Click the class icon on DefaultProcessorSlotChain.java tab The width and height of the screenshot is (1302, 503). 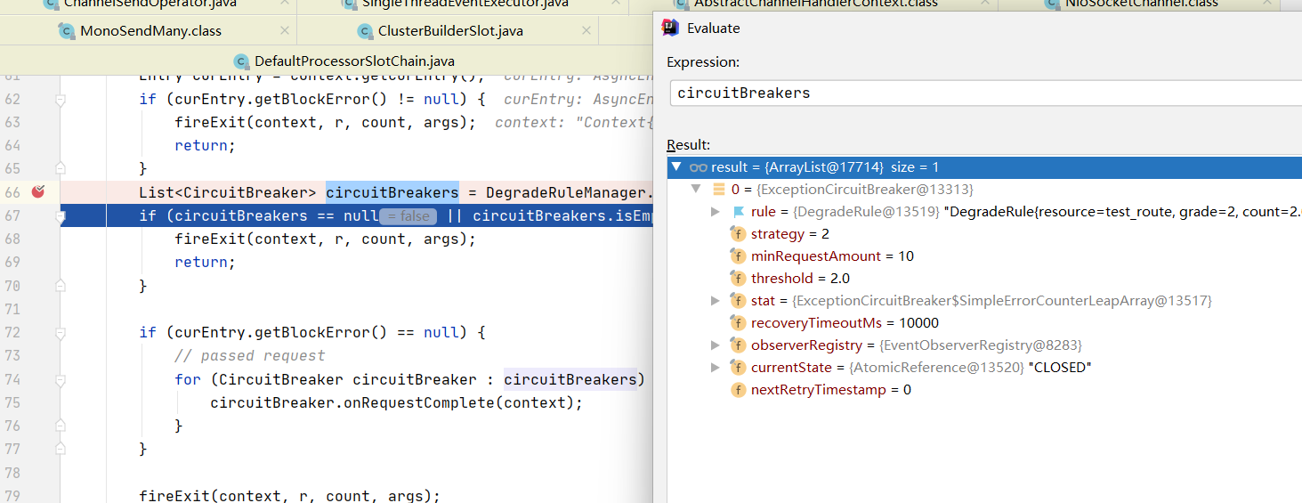241,61
